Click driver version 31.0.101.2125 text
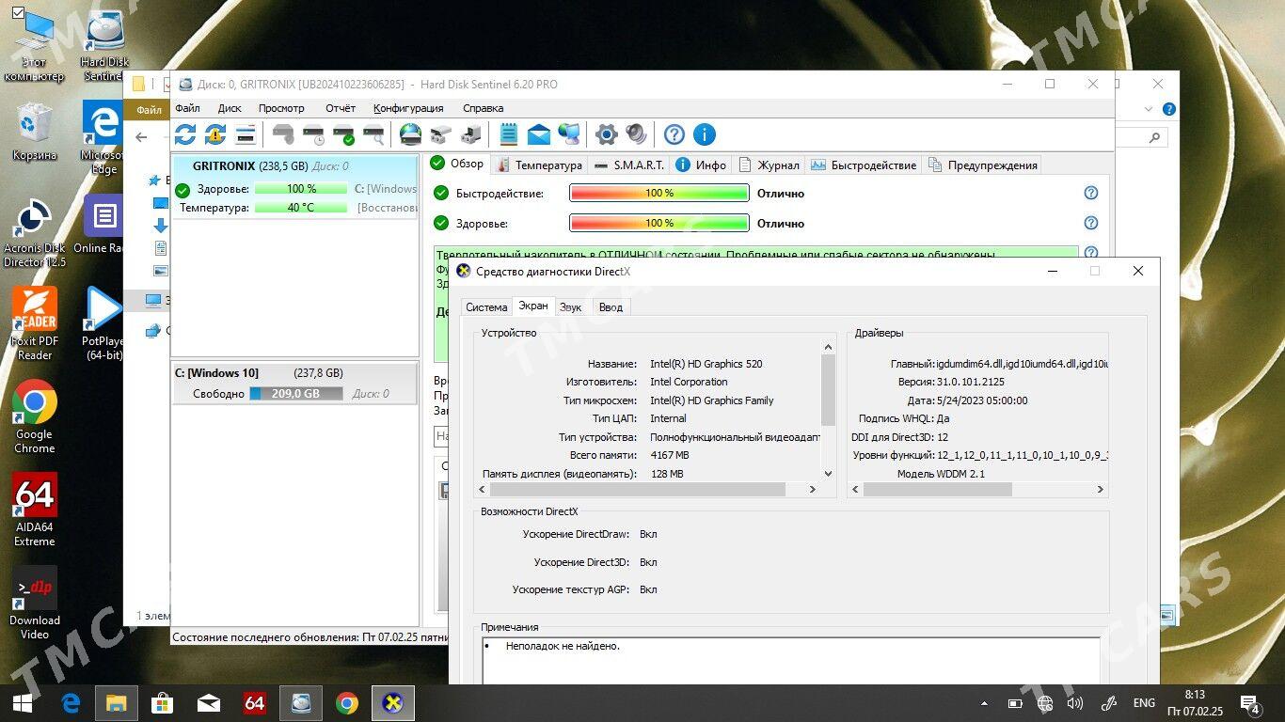This screenshot has height=722, width=1285. coord(971,382)
